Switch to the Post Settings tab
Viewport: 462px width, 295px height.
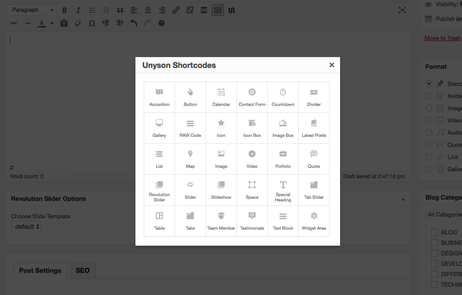tap(40, 271)
